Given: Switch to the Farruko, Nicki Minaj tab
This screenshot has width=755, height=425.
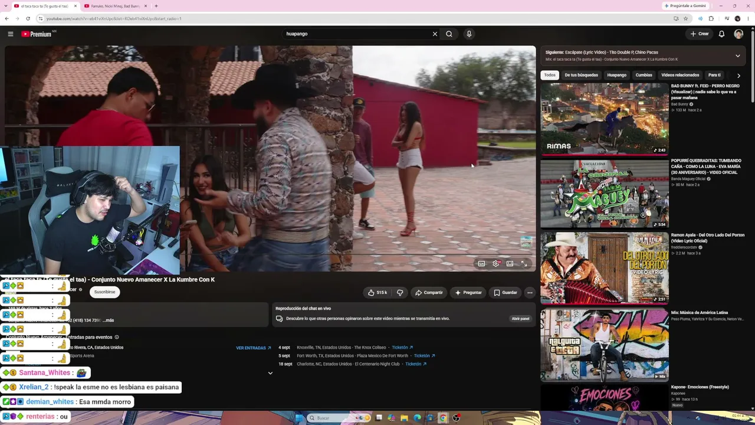Looking at the screenshot, I should pyautogui.click(x=116, y=6).
